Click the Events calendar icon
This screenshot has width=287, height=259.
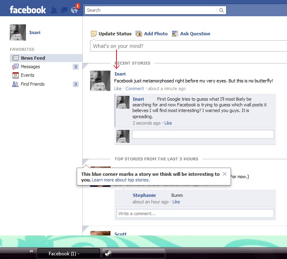coord(15,75)
